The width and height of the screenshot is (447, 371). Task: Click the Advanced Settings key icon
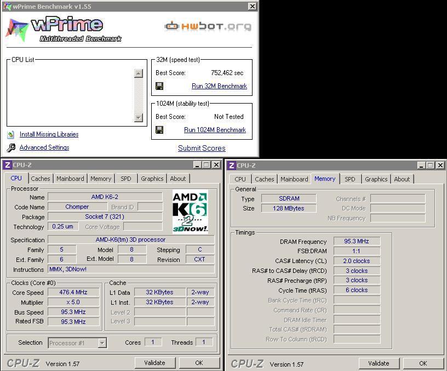pyautogui.click(x=11, y=147)
